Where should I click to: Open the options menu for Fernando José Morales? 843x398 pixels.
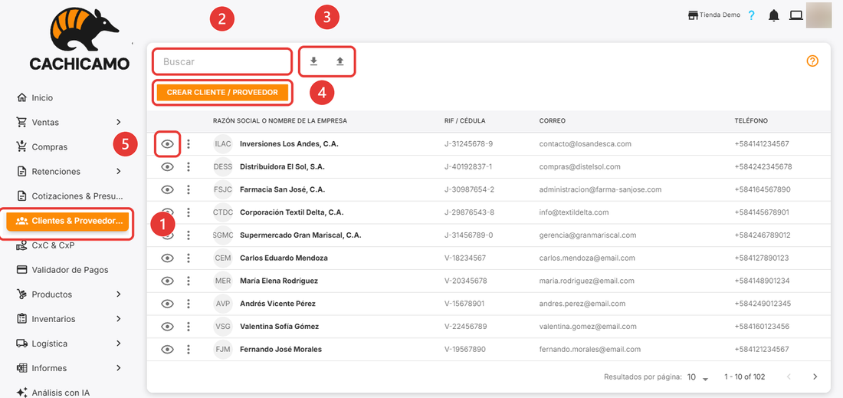[x=189, y=350]
